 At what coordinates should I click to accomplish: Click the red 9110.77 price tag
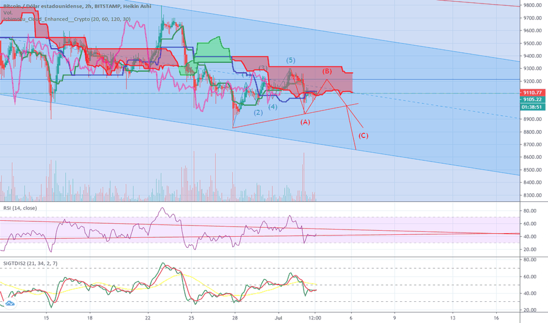click(532, 93)
